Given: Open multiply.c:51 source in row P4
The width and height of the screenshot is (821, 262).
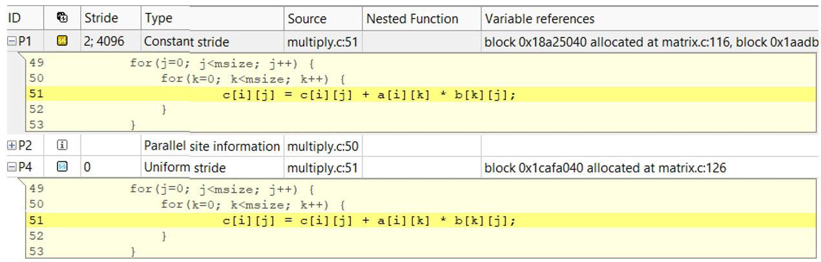Looking at the screenshot, I should pos(323,168).
